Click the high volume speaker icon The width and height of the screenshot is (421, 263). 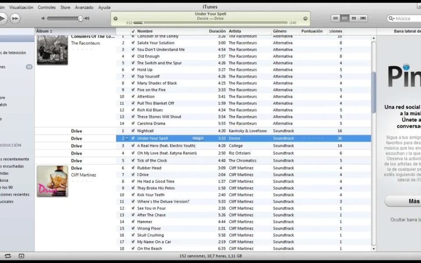pos(87,18)
